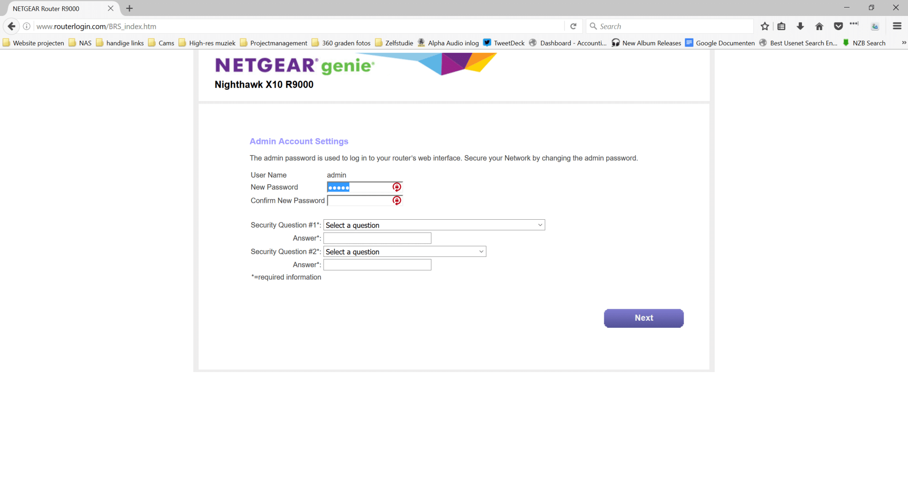Select the NETGEAR Router R9000 tab

63,8
